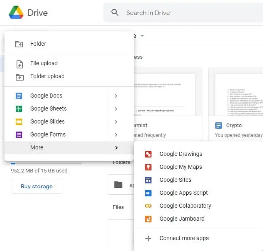Expand the Google Docs submenu arrow

(x=116, y=96)
